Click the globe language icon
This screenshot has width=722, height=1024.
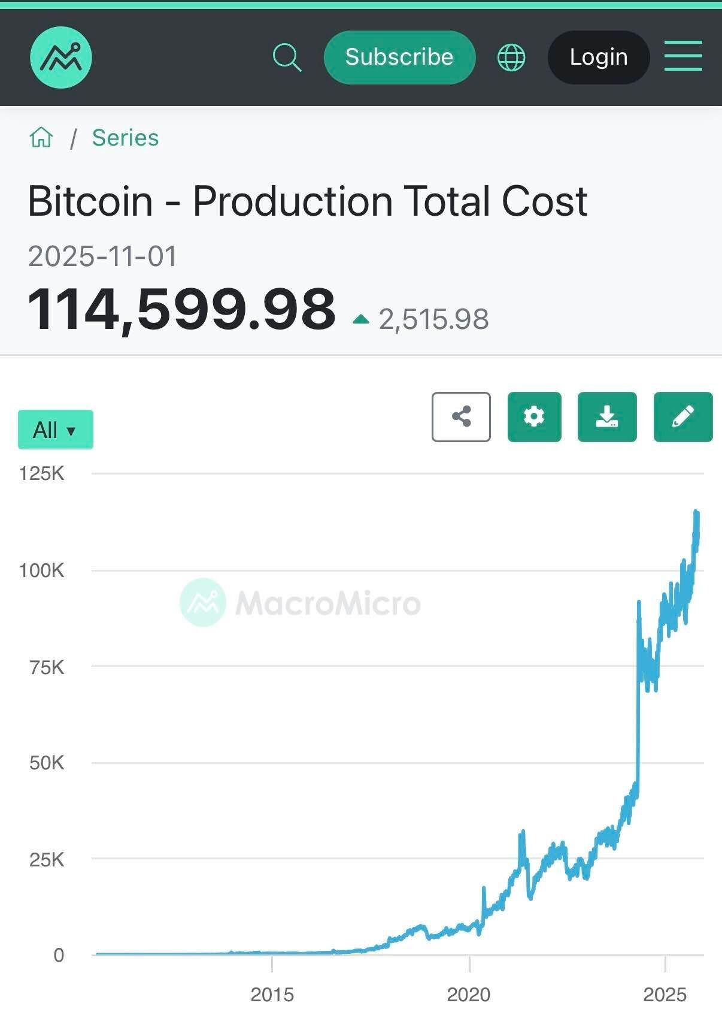pyautogui.click(x=511, y=58)
